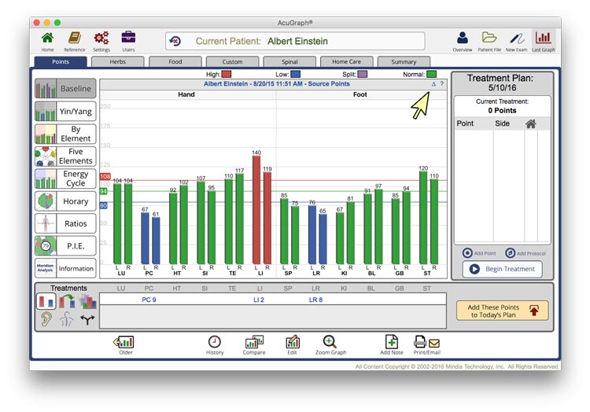Open exam History
This screenshot has height=412, width=590.
[x=215, y=345]
